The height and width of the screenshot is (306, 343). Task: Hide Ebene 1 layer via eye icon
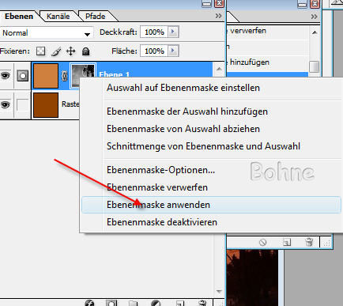click(x=6, y=76)
